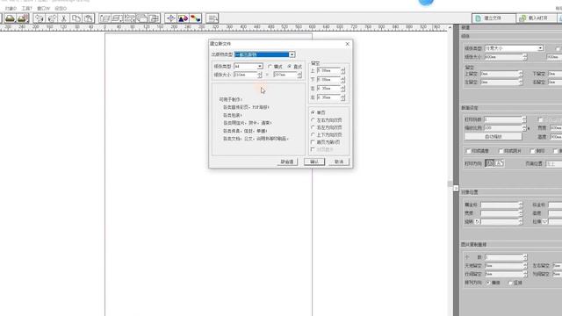Click the paper width field 210mm
Viewport: 562px width, 316px height.
click(x=245, y=75)
